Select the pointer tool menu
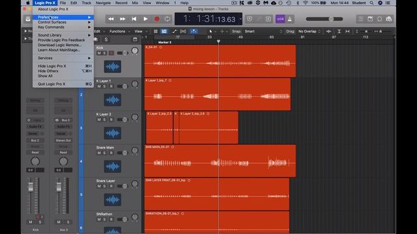Viewport: 417px width, 234px height. (x=212, y=31)
